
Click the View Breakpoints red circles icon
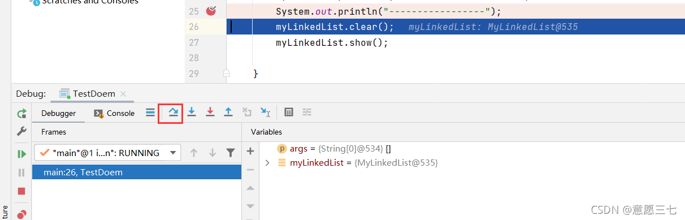click(21, 214)
